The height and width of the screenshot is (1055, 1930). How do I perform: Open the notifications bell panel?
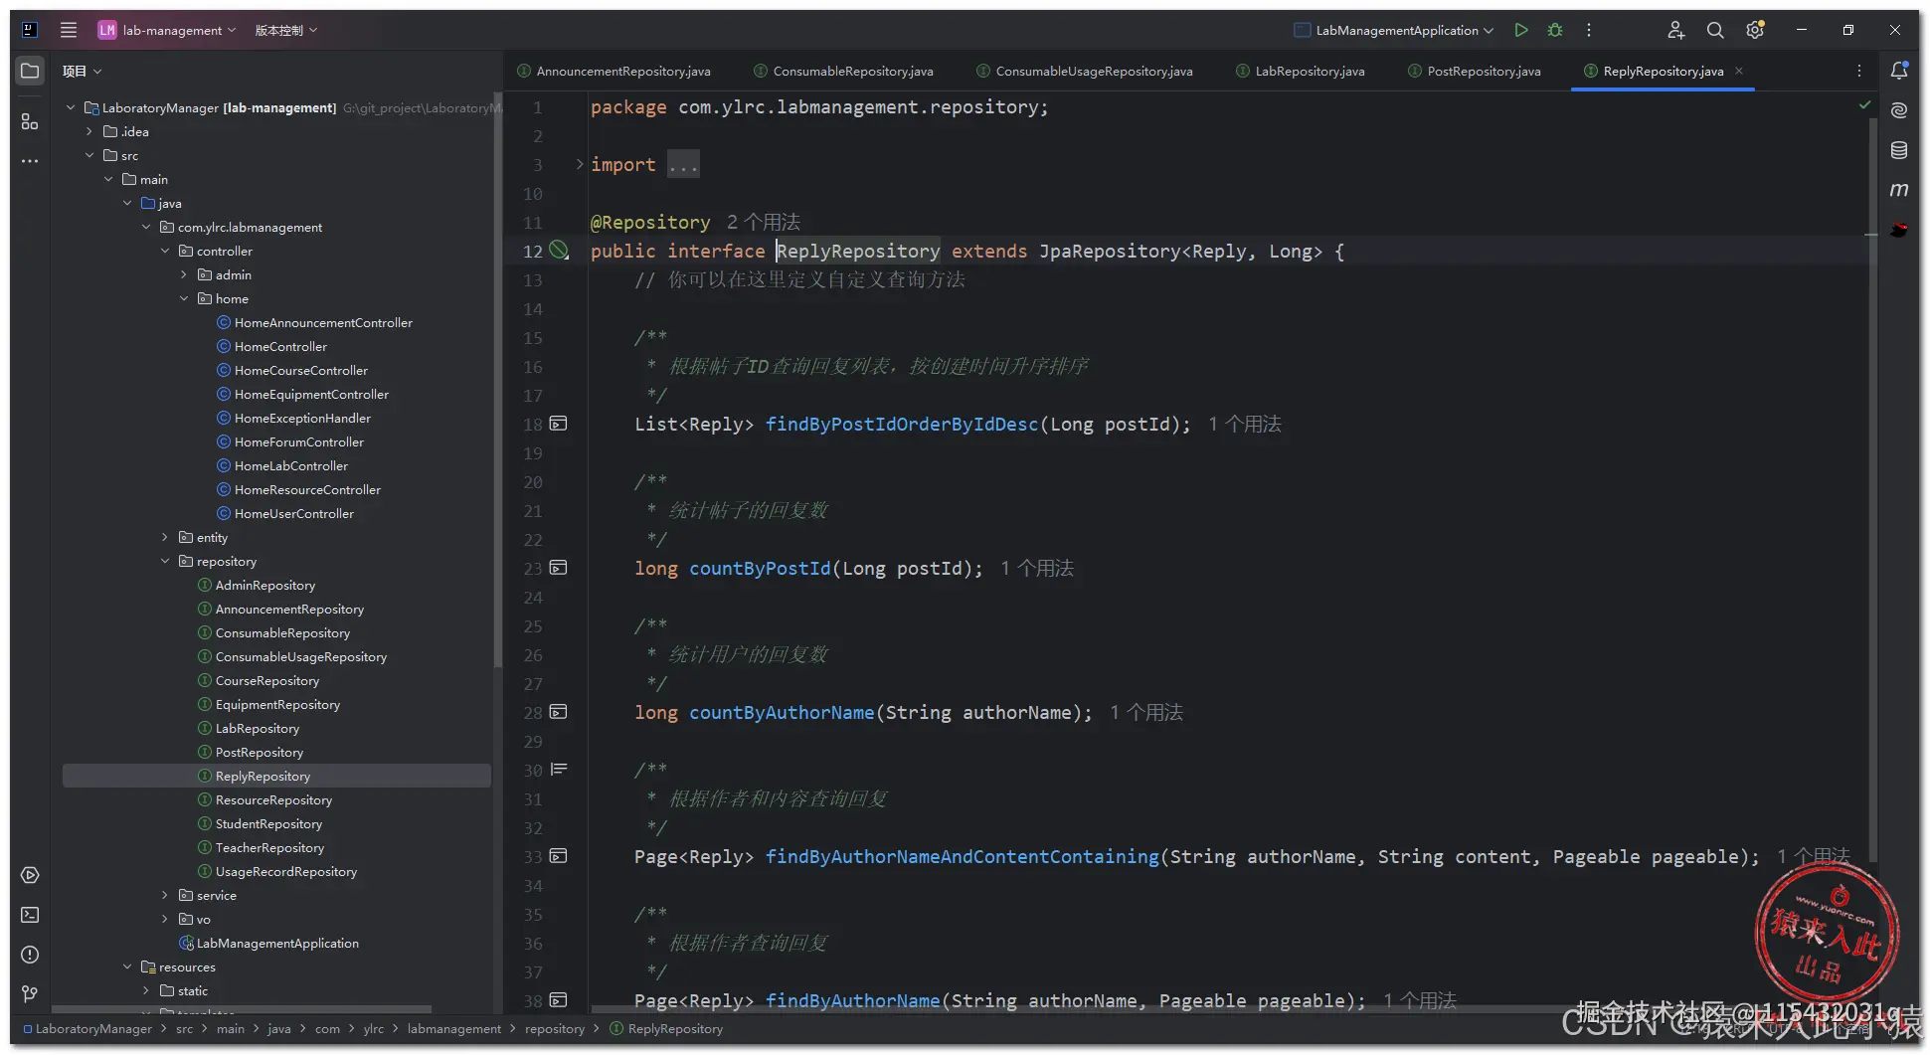1899,71
